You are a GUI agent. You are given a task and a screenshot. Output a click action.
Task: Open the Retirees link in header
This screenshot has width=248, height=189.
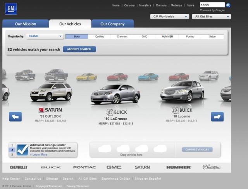tap(177, 5)
